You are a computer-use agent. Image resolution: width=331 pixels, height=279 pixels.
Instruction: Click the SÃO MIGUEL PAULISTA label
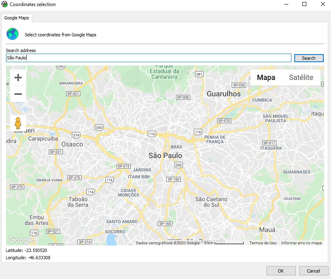pyautogui.click(x=276, y=118)
